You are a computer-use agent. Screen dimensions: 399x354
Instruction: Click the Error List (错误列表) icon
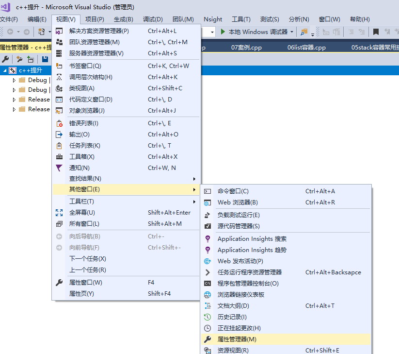coord(59,123)
